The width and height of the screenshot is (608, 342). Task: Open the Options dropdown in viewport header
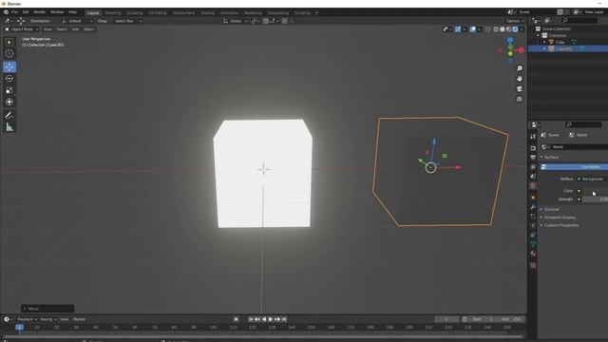(x=515, y=21)
